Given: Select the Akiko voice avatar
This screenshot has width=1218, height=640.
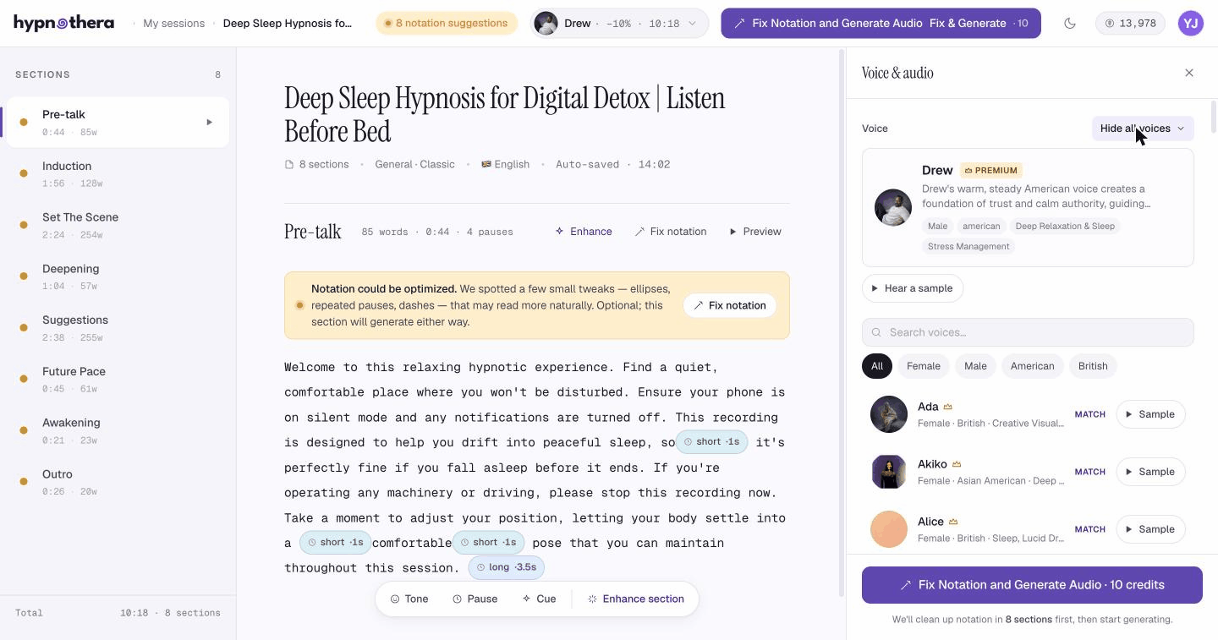Looking at the screenshot, I should pos(889,472).
